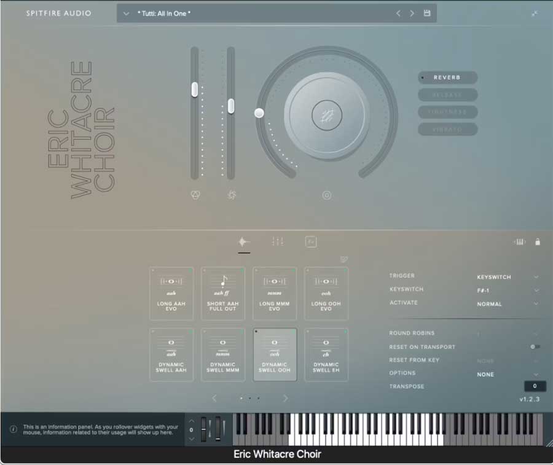The image size is (553, 465).
Task: Go to the next preset arrow
Action: [x=412, y=14]
